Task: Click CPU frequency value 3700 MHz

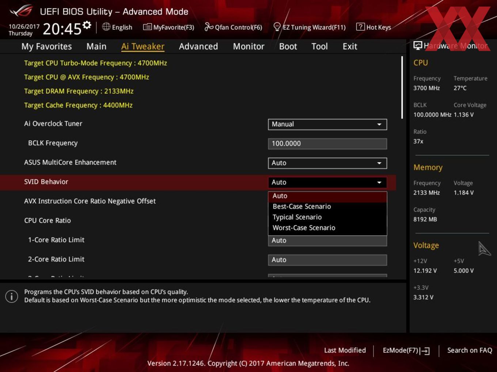Action: pyautogui.click(x=426, y=88)
